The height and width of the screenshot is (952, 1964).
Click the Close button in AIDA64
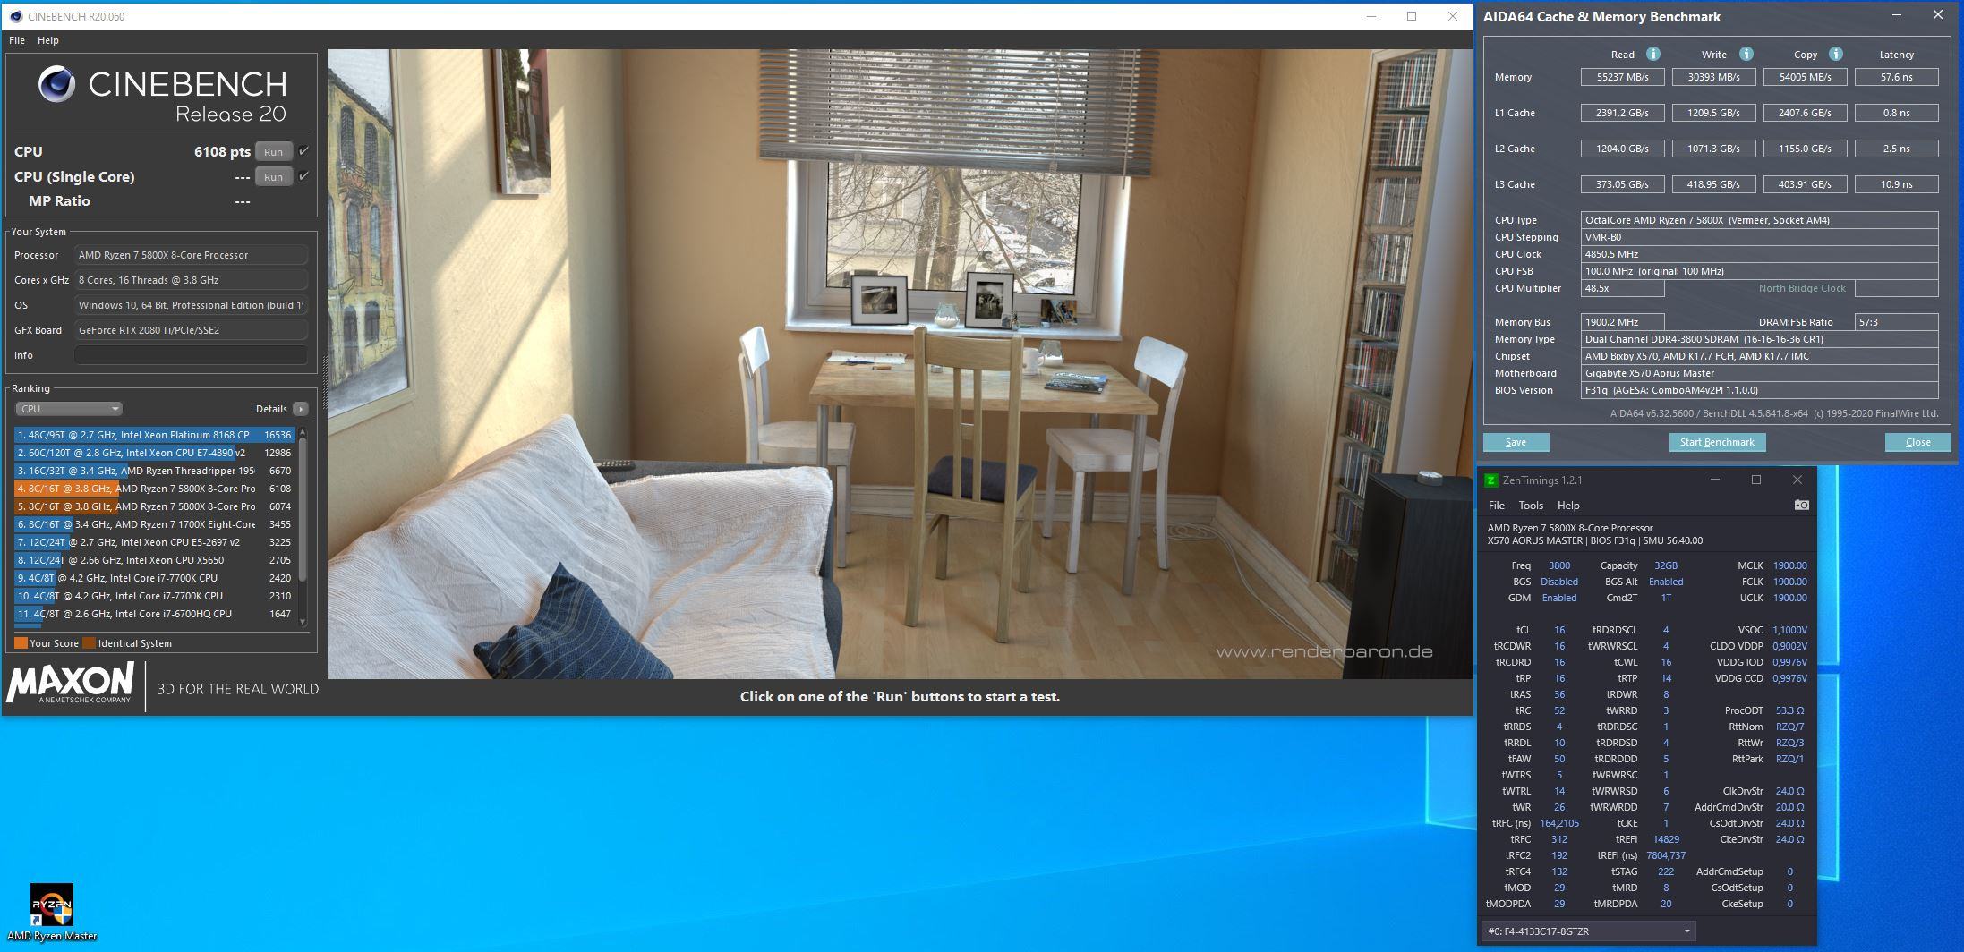tap(1917, 442)
